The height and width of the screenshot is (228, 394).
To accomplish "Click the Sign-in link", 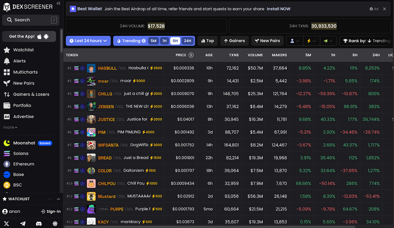I will point(51,212).
